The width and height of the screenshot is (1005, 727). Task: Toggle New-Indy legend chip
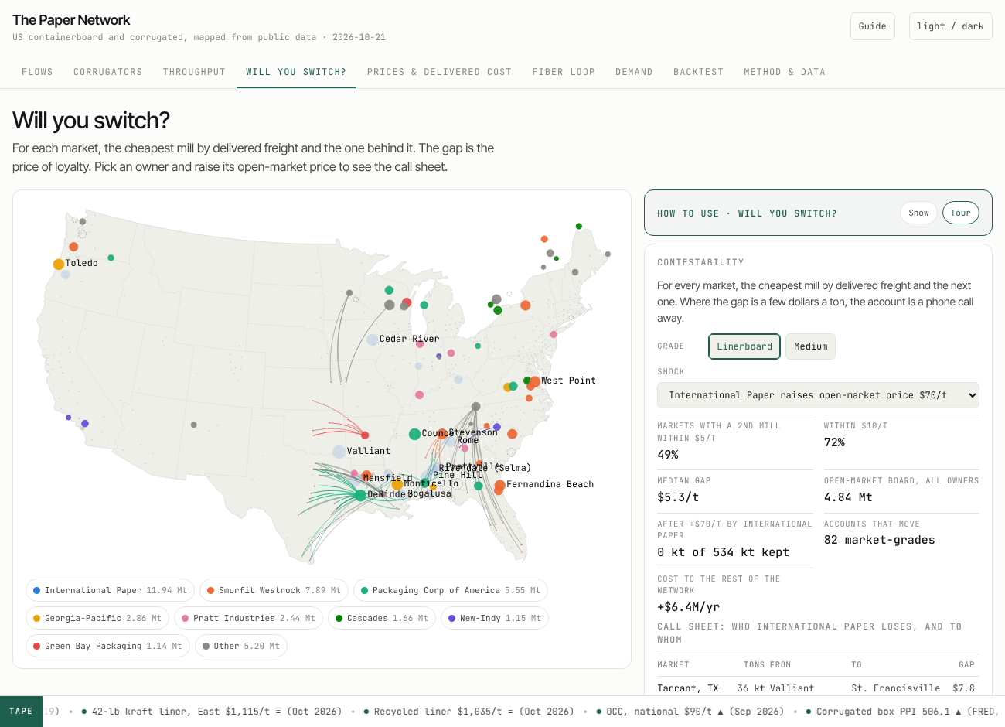point(495,618)
